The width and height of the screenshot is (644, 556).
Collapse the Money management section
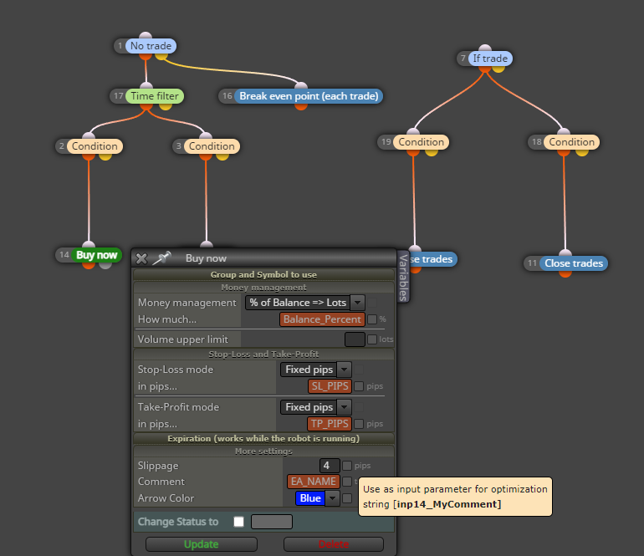[x=263, y=288]
